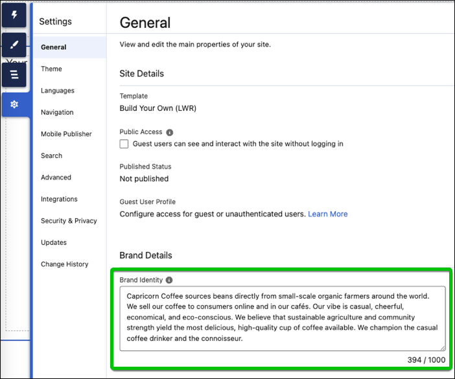Click the Brand Details heading
Viewport: 455px width, 379px height.
(x=146, y=255)
